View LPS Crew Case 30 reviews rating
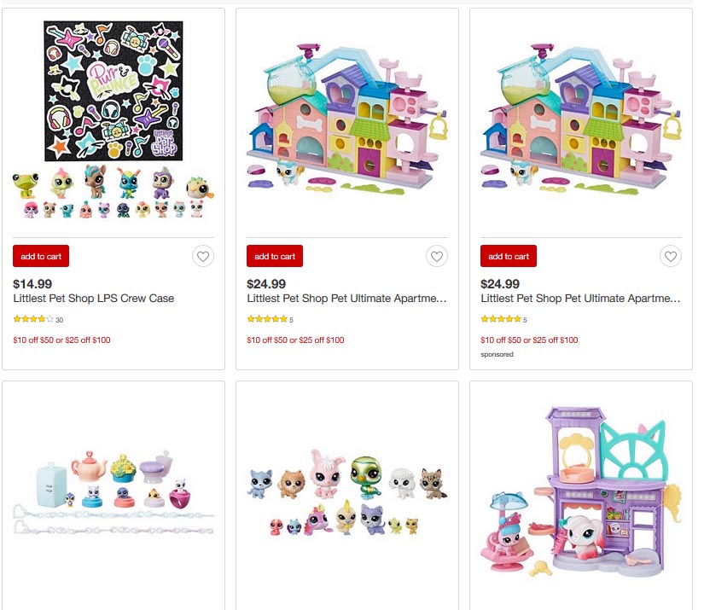 (38, 319)
